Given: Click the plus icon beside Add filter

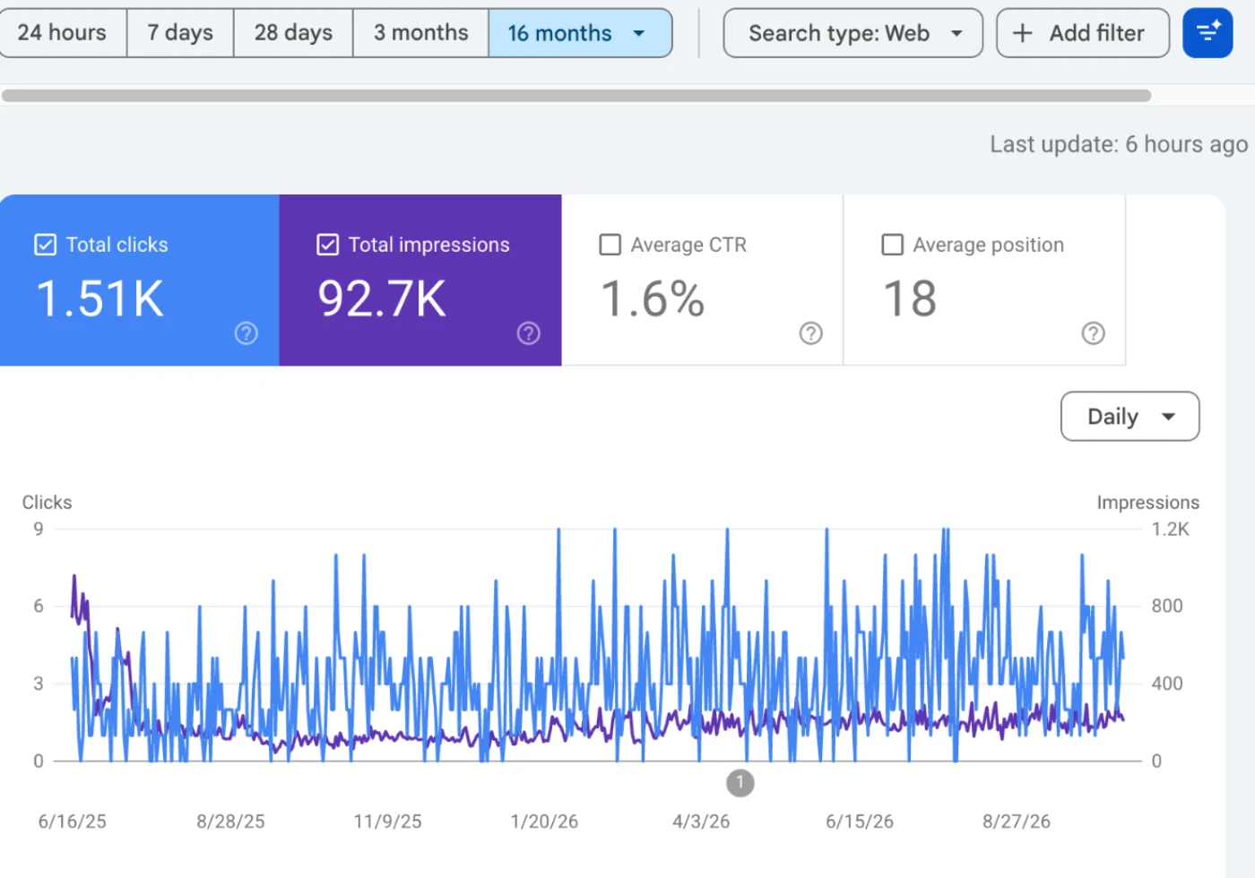Looking at the screenshot, I should point(1022,33).
